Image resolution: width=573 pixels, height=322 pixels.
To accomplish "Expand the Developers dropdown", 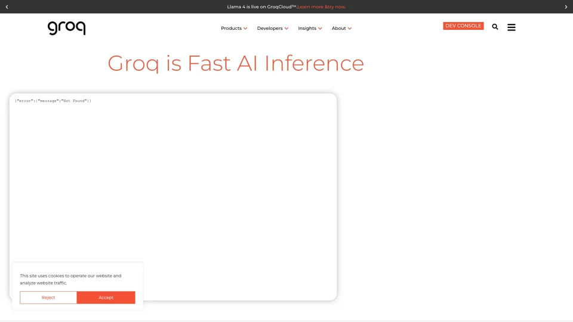I will pyautogui.click(x=273, y=28).
